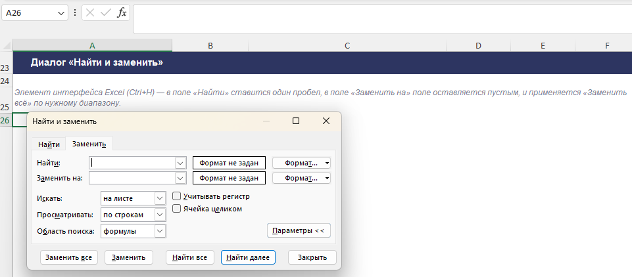The width and height of the screenshot is (632, 277).
Task: Select column C header
Action: pyautogui.click(x=347, y=46)
